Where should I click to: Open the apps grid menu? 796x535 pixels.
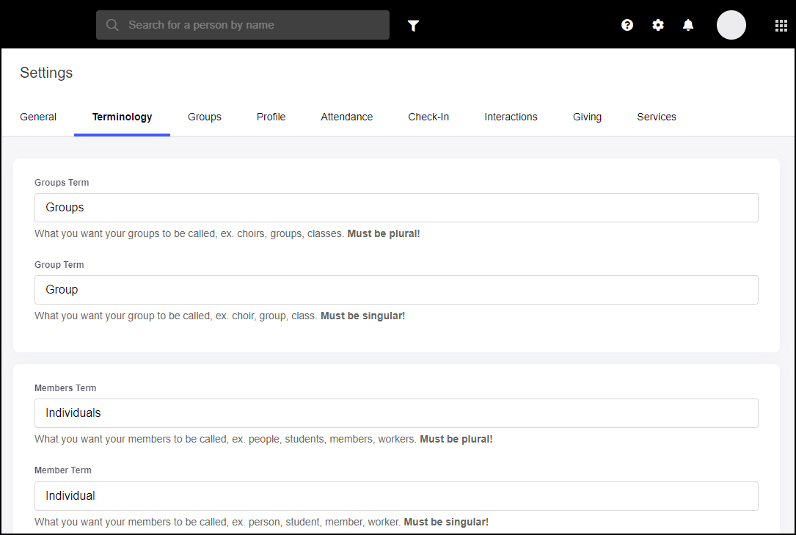coord(781,26)
